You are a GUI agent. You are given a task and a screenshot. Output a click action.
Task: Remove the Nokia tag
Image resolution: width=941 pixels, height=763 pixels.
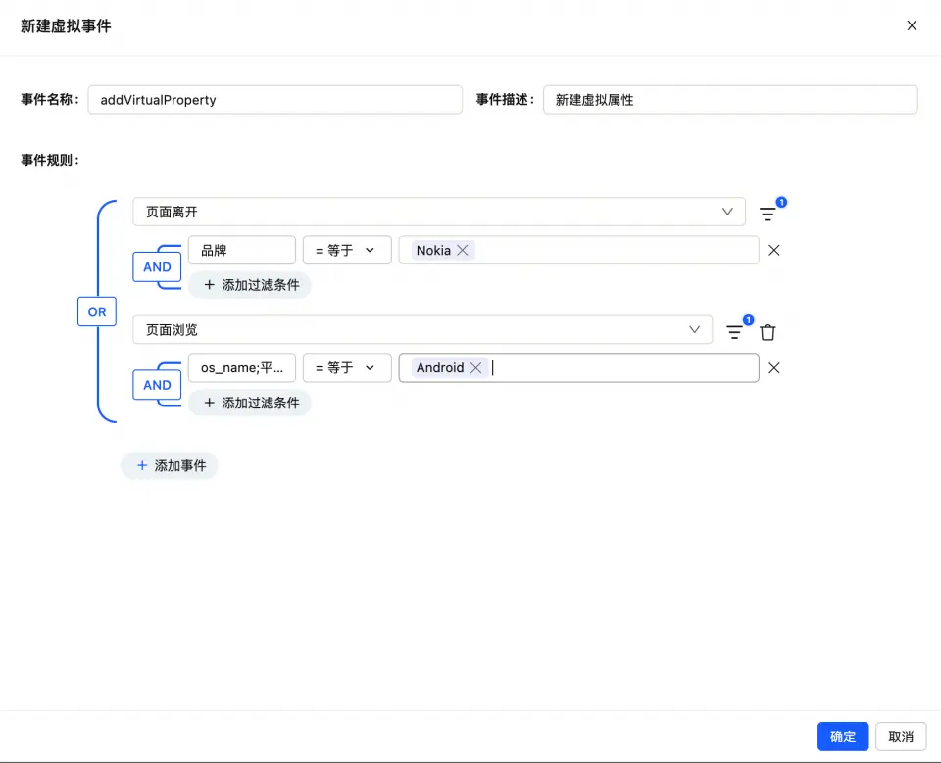pos(463,251)
